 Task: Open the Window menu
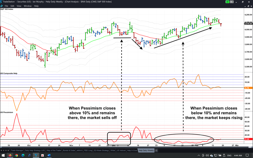28,6
